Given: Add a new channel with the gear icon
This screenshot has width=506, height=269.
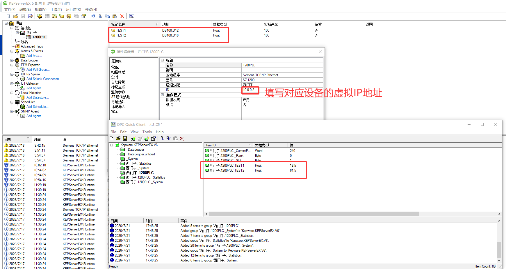Looking at the screenshot, I should 40,16.
